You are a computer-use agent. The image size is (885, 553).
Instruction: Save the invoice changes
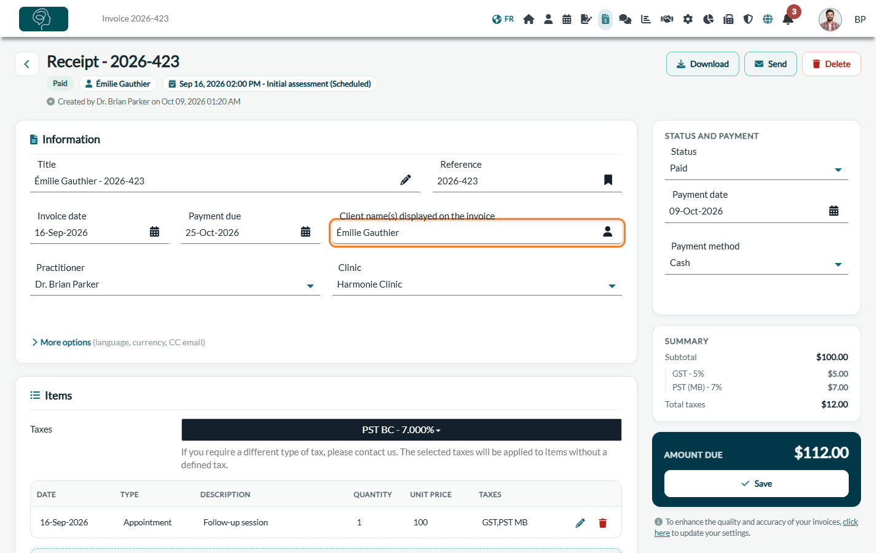[757, 484]
